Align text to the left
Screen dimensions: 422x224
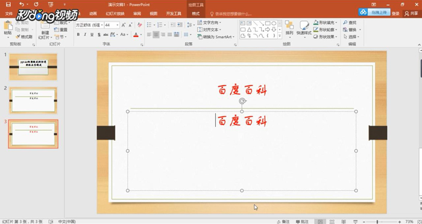(149, 34)
